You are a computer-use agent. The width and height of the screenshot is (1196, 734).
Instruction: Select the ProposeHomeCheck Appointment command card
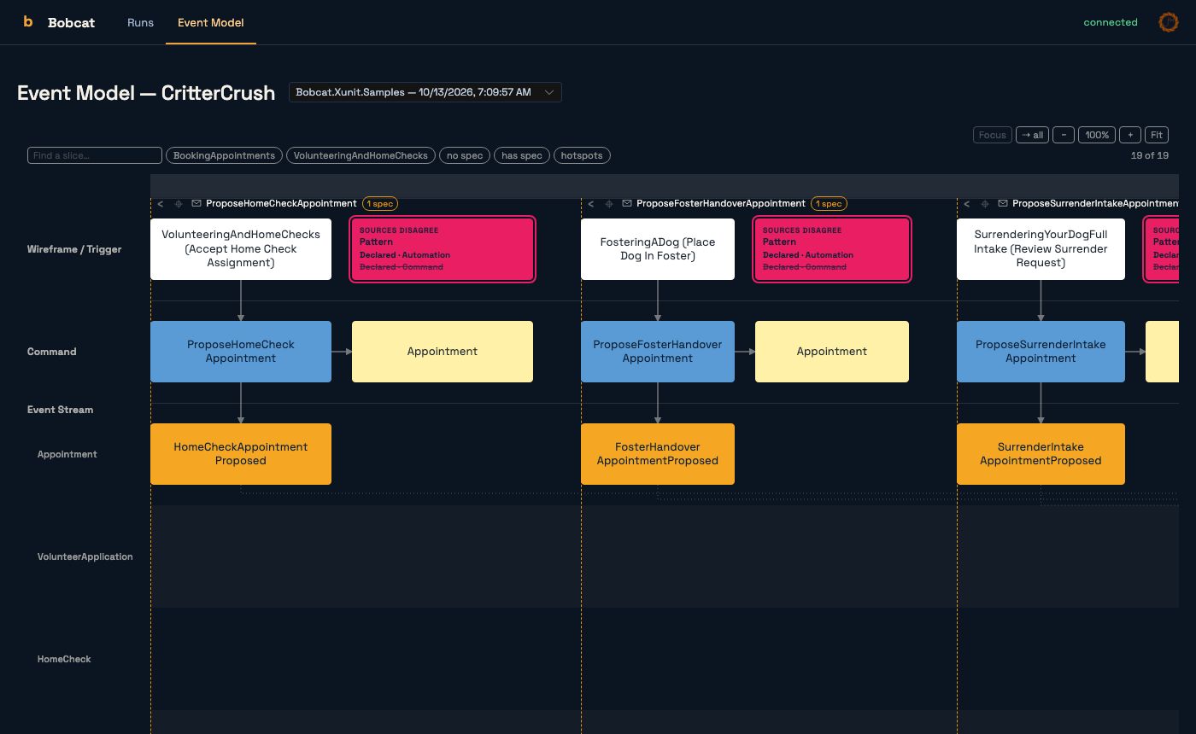pos(241,352)
